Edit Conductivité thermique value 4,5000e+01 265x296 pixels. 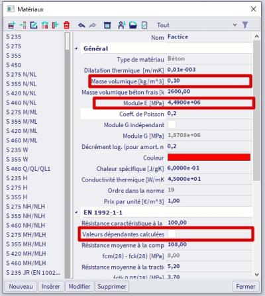click(x=209, y=179)
